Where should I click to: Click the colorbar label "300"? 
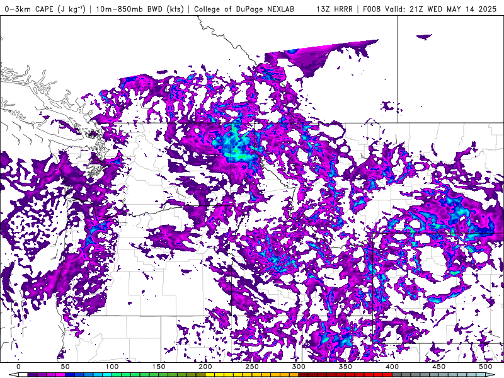(x=299, y=367)
